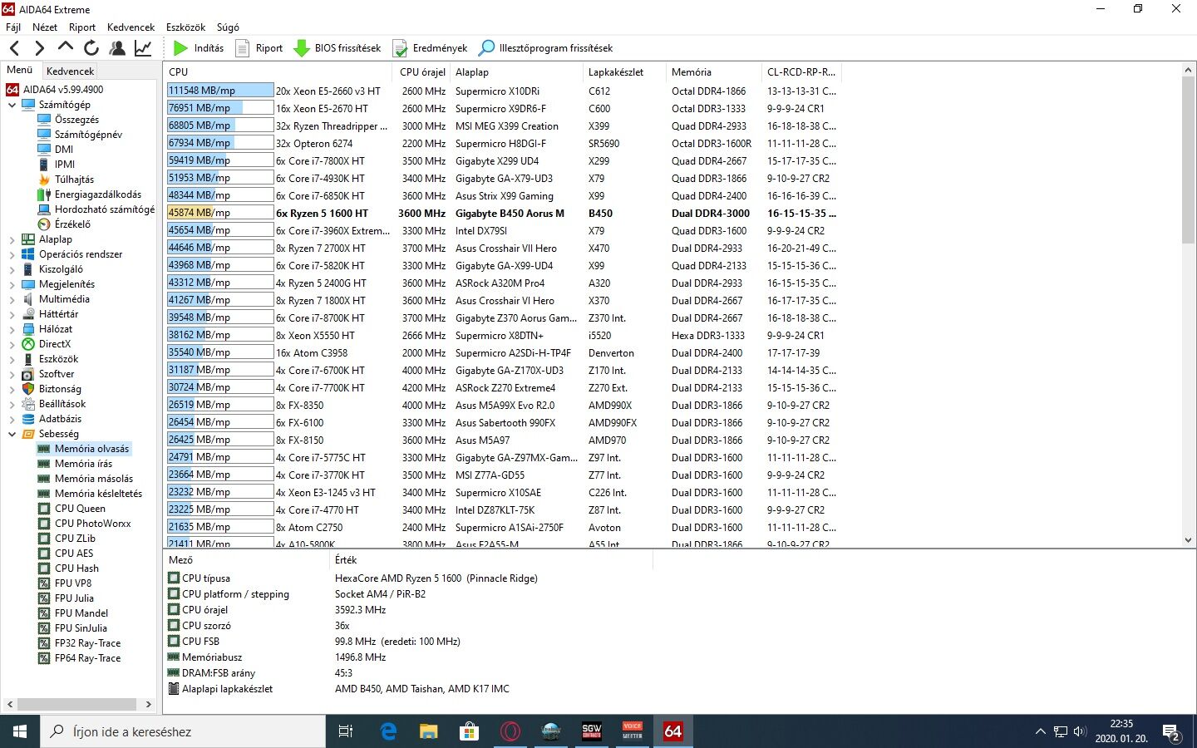This screenshot has width=1197, height=748.
Task: Switch to the Menü tab
Action: point(20,70)
